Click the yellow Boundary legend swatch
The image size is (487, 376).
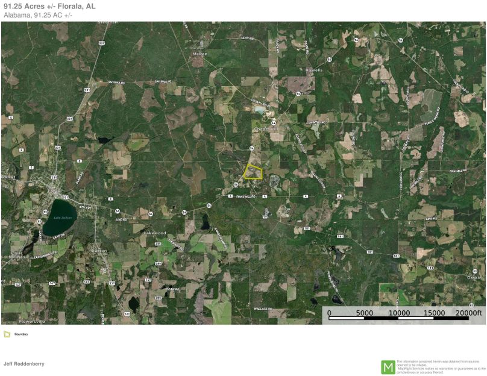8,334
